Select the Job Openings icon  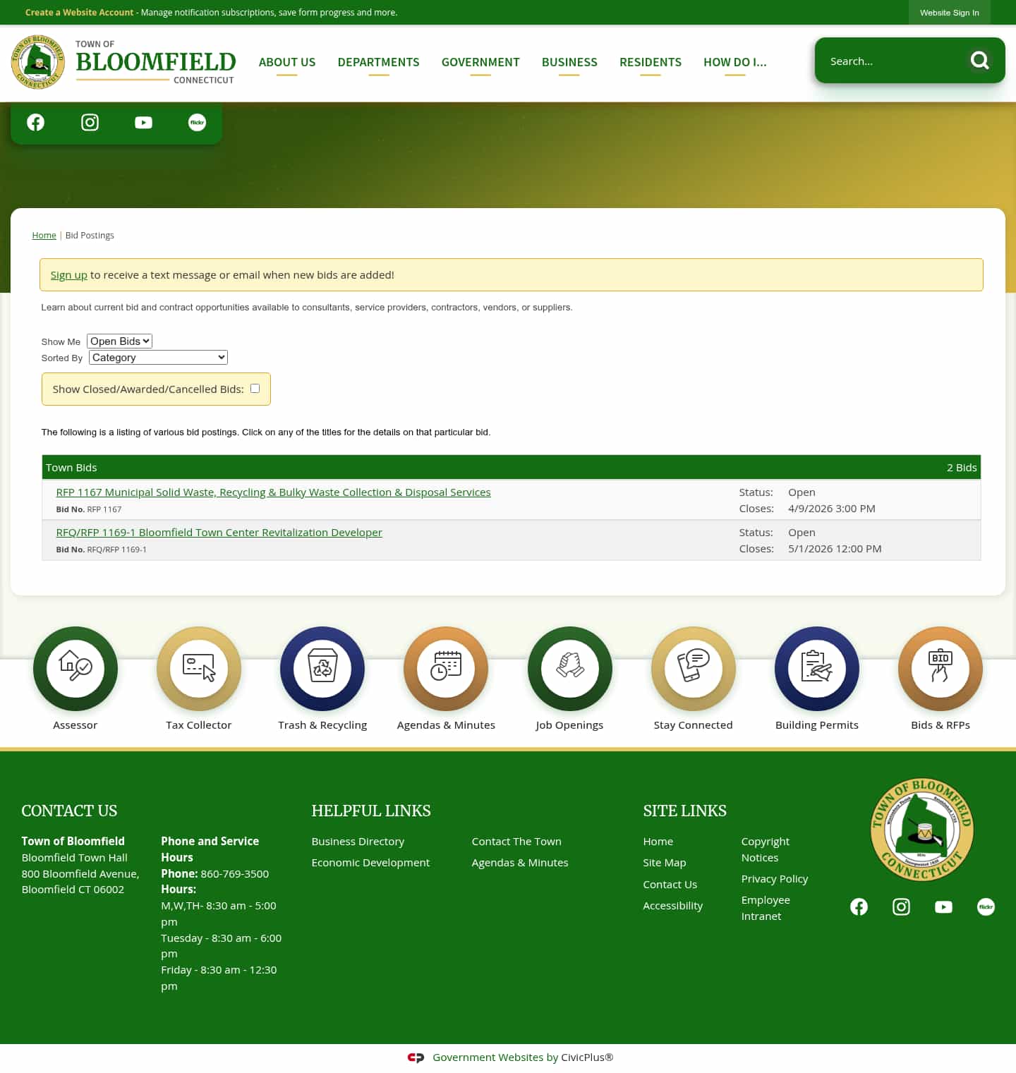tap(569, 669)
